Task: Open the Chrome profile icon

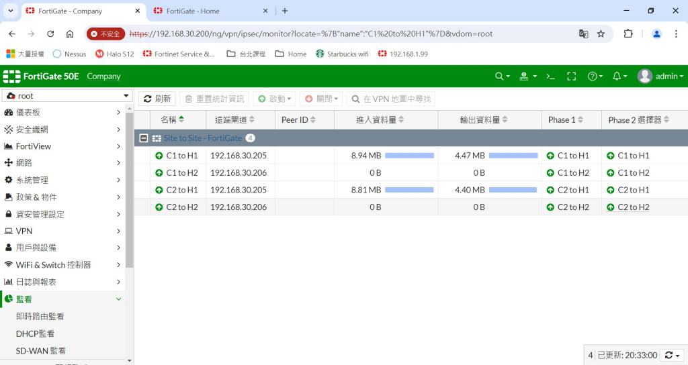Action: click(x=656, y=34)
